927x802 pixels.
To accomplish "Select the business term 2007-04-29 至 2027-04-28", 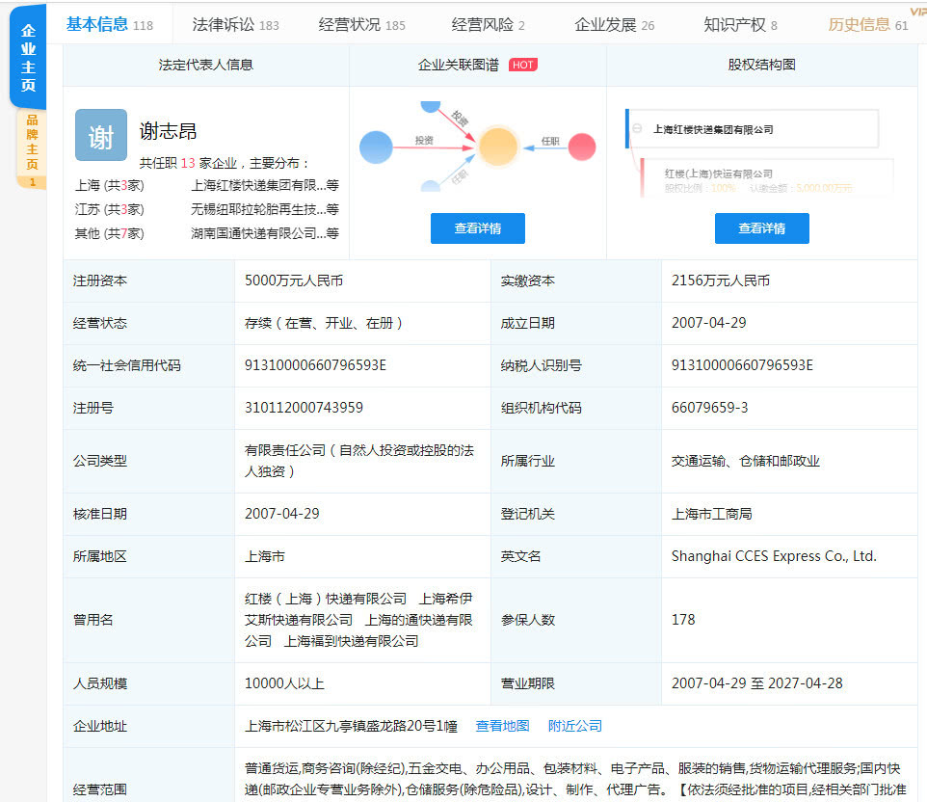I will coord(757,683).
